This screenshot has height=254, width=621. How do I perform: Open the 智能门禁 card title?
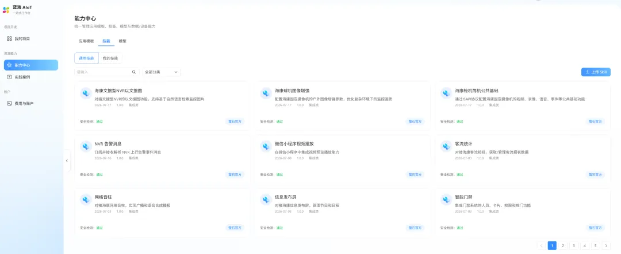[463, 197]
